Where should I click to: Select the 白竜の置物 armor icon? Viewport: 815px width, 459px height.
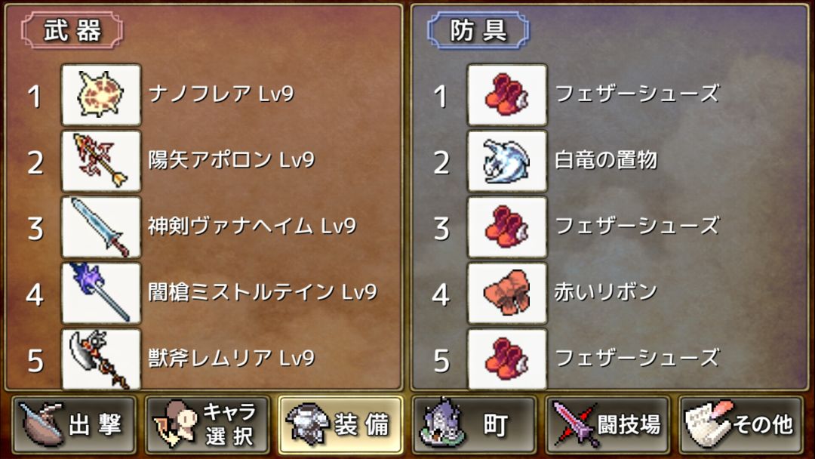click(x=507, y=161)
